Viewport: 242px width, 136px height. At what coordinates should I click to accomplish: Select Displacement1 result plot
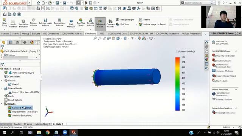25,112
